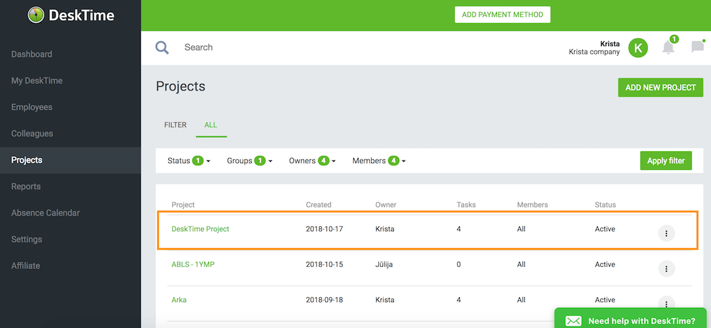Open Colleagues in sidebar
Screen dimensions: 711x328
tap(32, 134)
